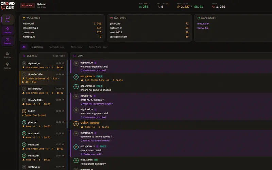Click message 'khsara hal game ya shabab'
The image size is (272, 170).
96,90
